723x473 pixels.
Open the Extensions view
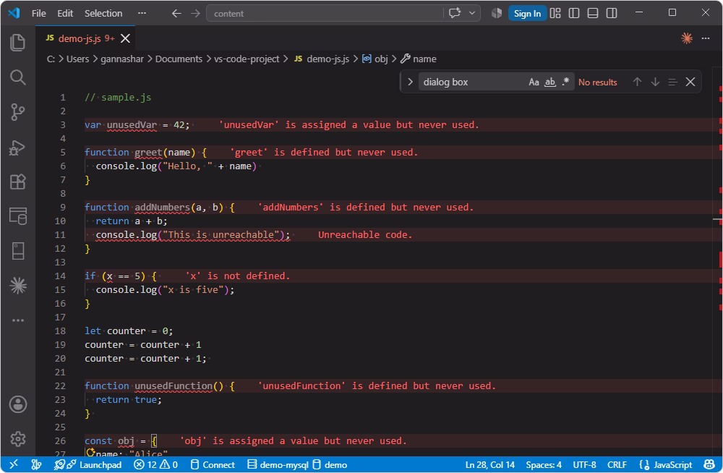(x=17, y=182)
